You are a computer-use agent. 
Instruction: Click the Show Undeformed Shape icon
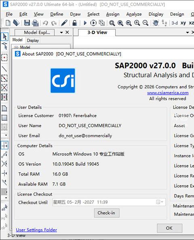(x=102, y=23)
